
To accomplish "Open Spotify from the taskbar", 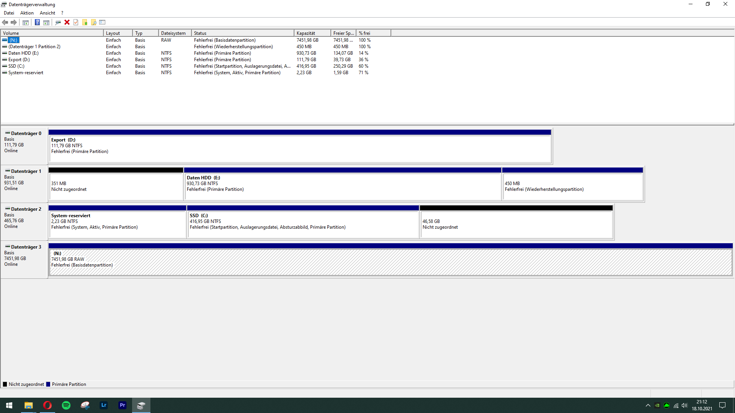I will click(66, 405).
